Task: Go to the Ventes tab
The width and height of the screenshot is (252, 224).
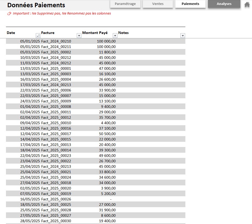Action: (158, 4)
